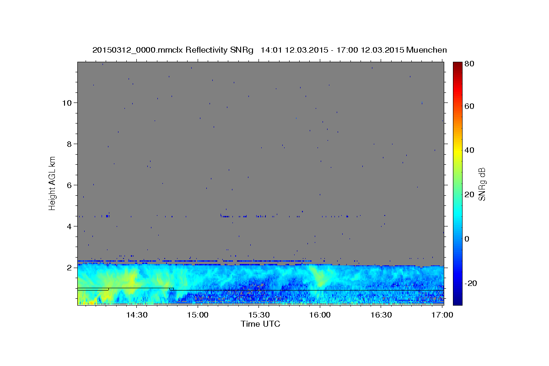Click the height tick label 10
The width and height of the screenshot is (549, 366).
tap(66, 102)
